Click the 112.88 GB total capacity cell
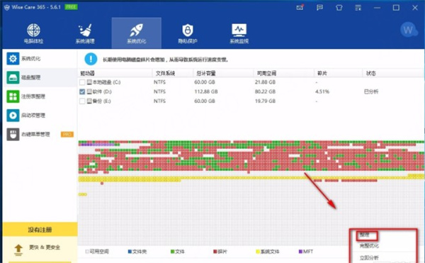Screen dimensions: 425x263 tap(206, 91)
